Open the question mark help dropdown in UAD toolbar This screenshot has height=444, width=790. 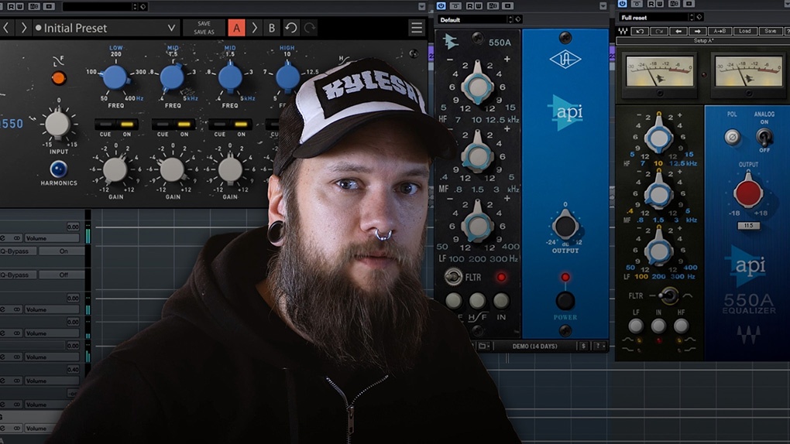coord(599,346)
